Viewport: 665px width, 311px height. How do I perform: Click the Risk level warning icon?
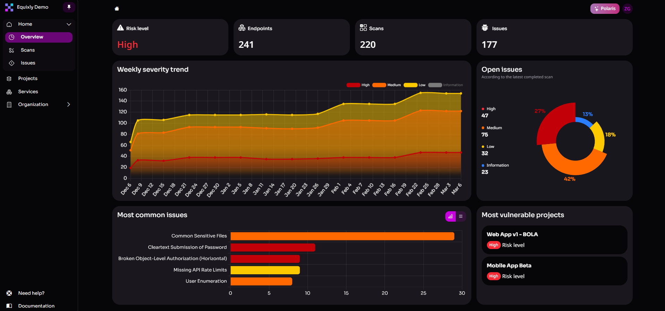click(120, 28)
